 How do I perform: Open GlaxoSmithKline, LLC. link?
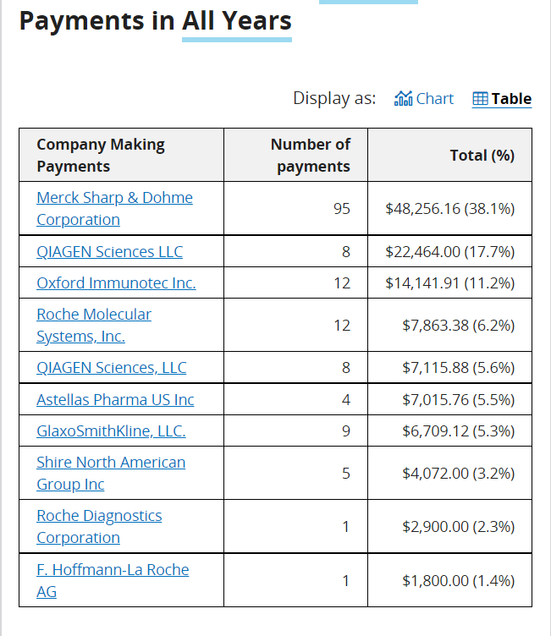coord(111,430)
